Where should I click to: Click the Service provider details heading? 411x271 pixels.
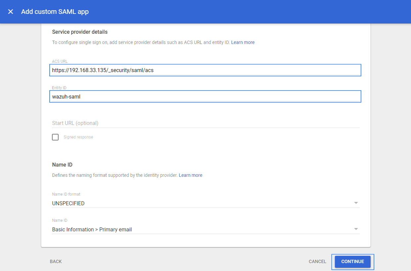(80, 32)
